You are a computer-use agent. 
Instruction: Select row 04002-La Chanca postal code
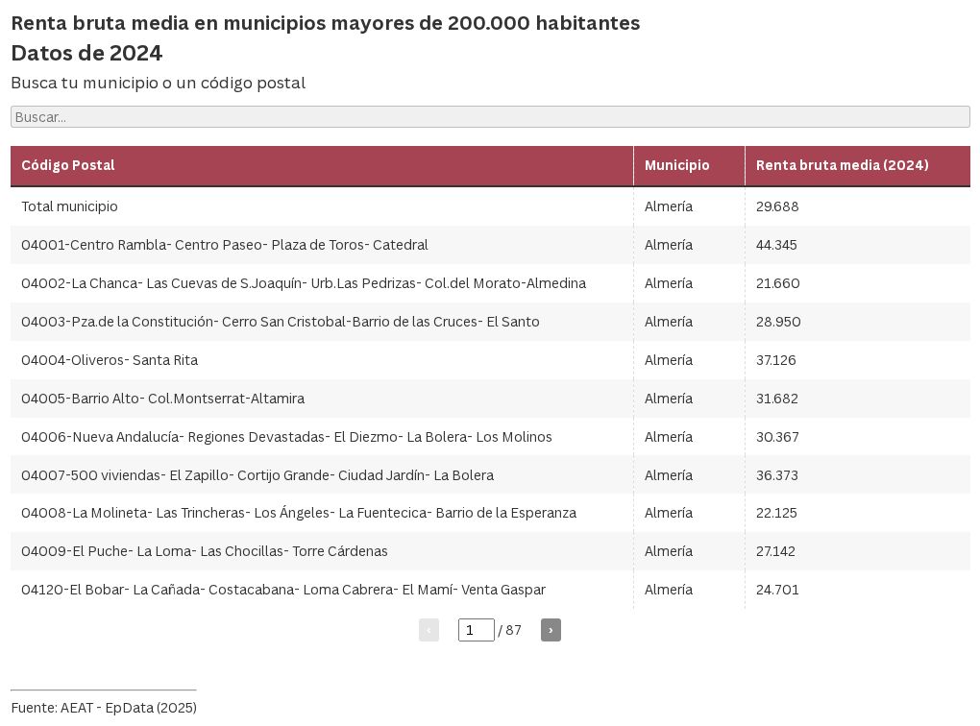pyautogui.click(x=304, y=283)
